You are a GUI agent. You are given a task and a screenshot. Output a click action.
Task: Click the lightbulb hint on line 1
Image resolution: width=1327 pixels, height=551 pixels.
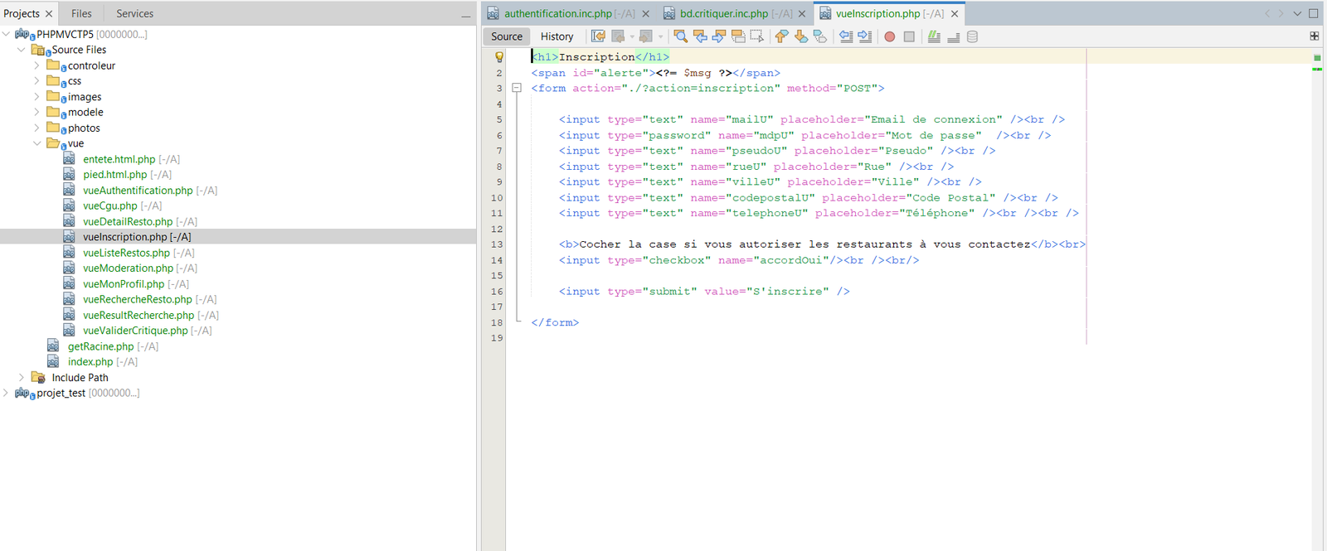[498, 57]
